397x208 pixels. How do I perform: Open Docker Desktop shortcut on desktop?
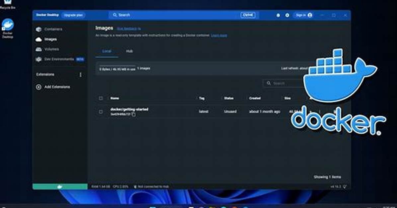[x=8, y=28]
